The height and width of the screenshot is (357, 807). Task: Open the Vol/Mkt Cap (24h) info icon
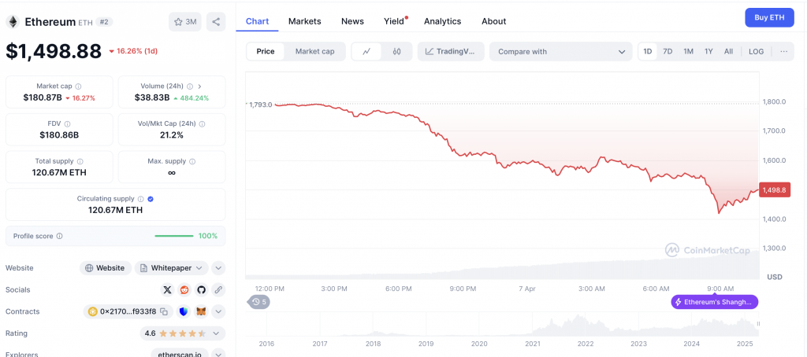tap(203, 123)
